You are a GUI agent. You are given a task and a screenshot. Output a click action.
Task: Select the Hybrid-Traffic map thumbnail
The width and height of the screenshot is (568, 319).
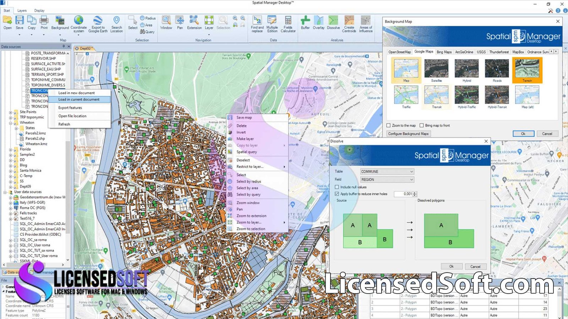467,97
